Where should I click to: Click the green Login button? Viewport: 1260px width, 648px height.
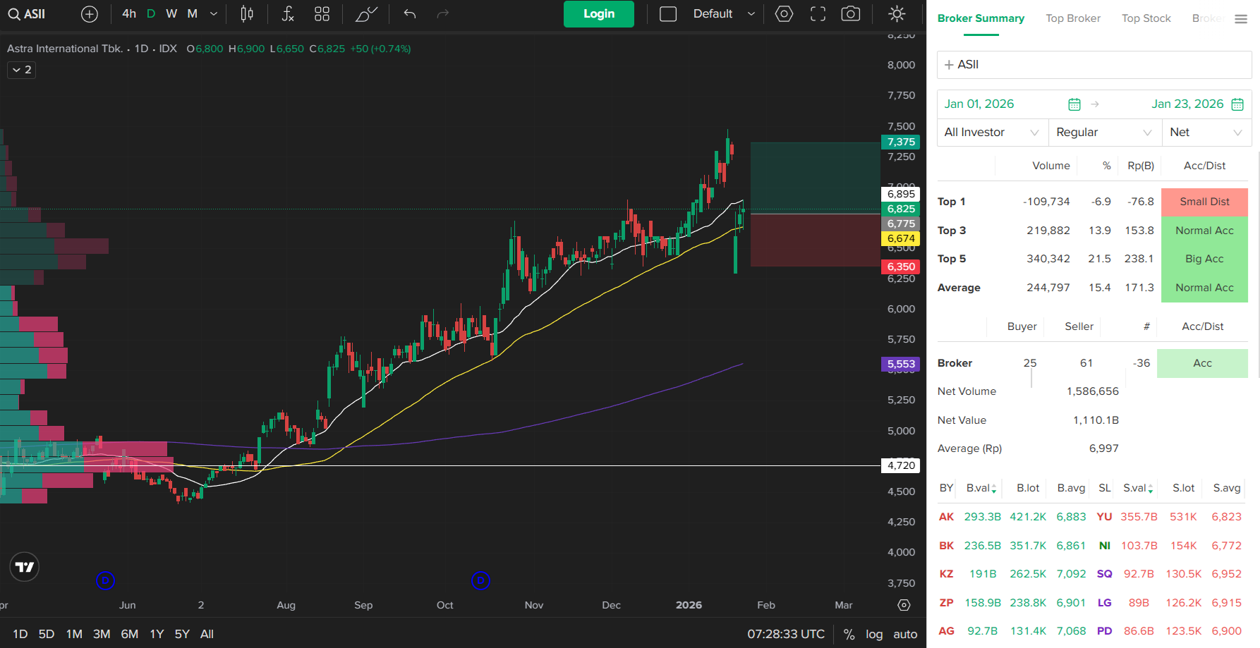coord(598,14)
